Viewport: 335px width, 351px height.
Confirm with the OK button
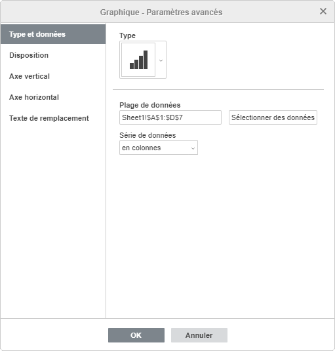136,335
